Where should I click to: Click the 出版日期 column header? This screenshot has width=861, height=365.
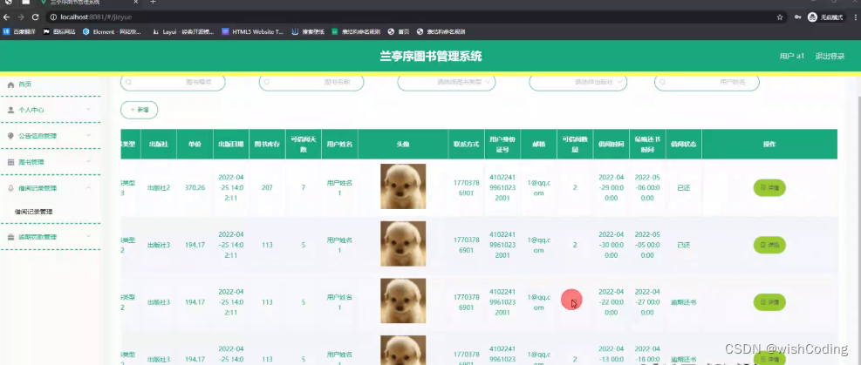coord(230,145)
